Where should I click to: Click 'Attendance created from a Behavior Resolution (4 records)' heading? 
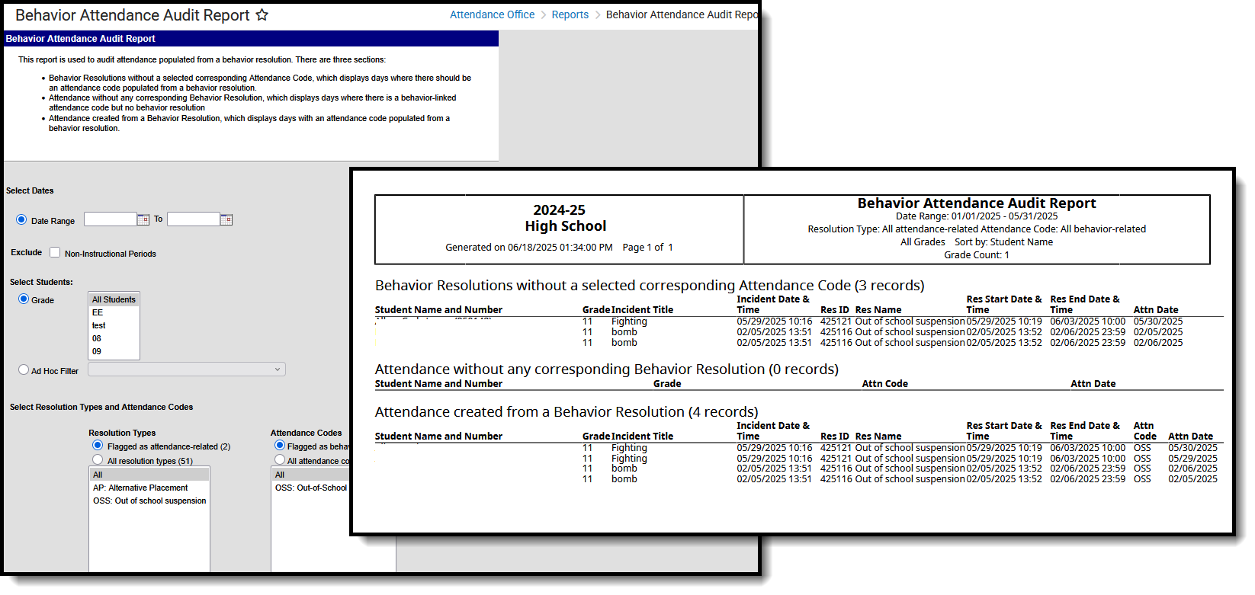pyautogui.click(x=567, y=412)
